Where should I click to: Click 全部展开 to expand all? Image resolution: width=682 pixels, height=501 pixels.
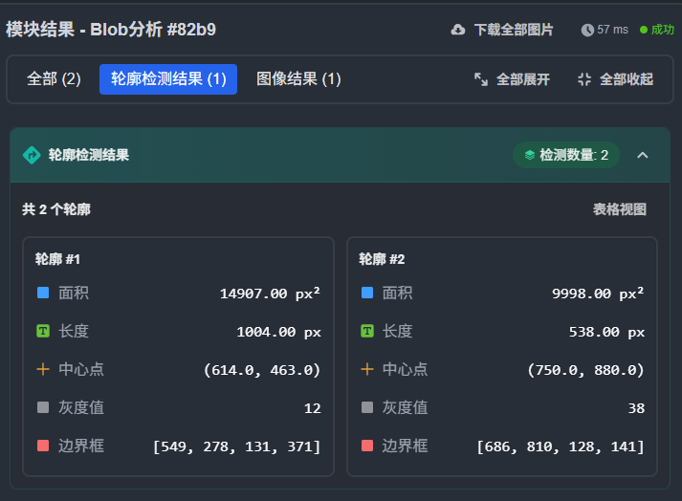click(x=512, y=79)
